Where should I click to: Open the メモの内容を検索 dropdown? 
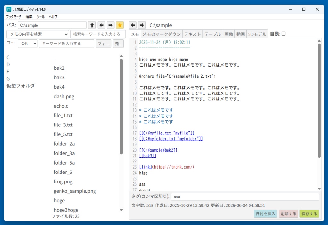[x=38, y=34]
